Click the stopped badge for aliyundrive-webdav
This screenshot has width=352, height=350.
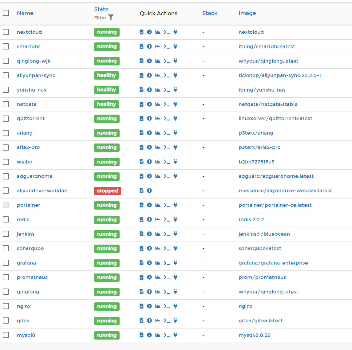[108, 191]
